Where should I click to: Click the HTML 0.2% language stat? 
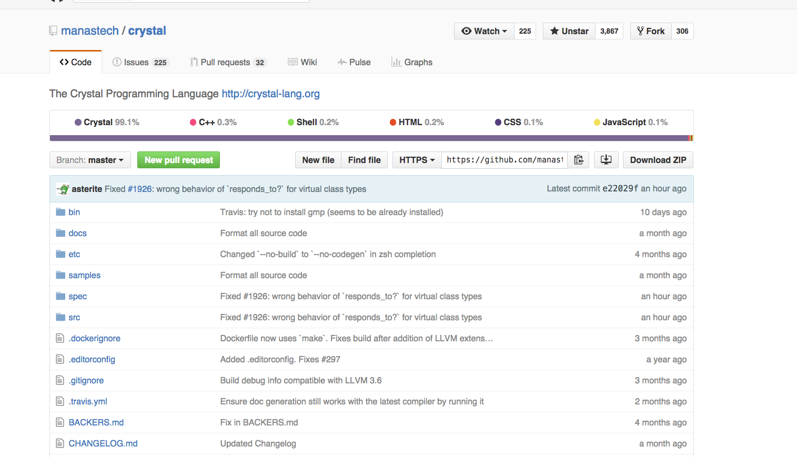(x=417, y=122)
